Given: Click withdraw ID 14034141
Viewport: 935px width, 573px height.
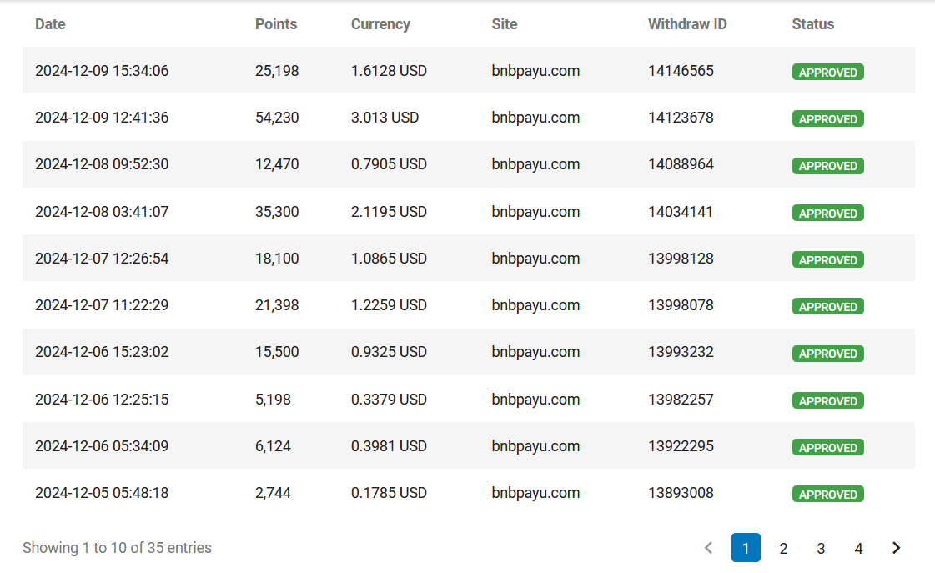Looking at the screenshot, I should click(x=681, y=212).
